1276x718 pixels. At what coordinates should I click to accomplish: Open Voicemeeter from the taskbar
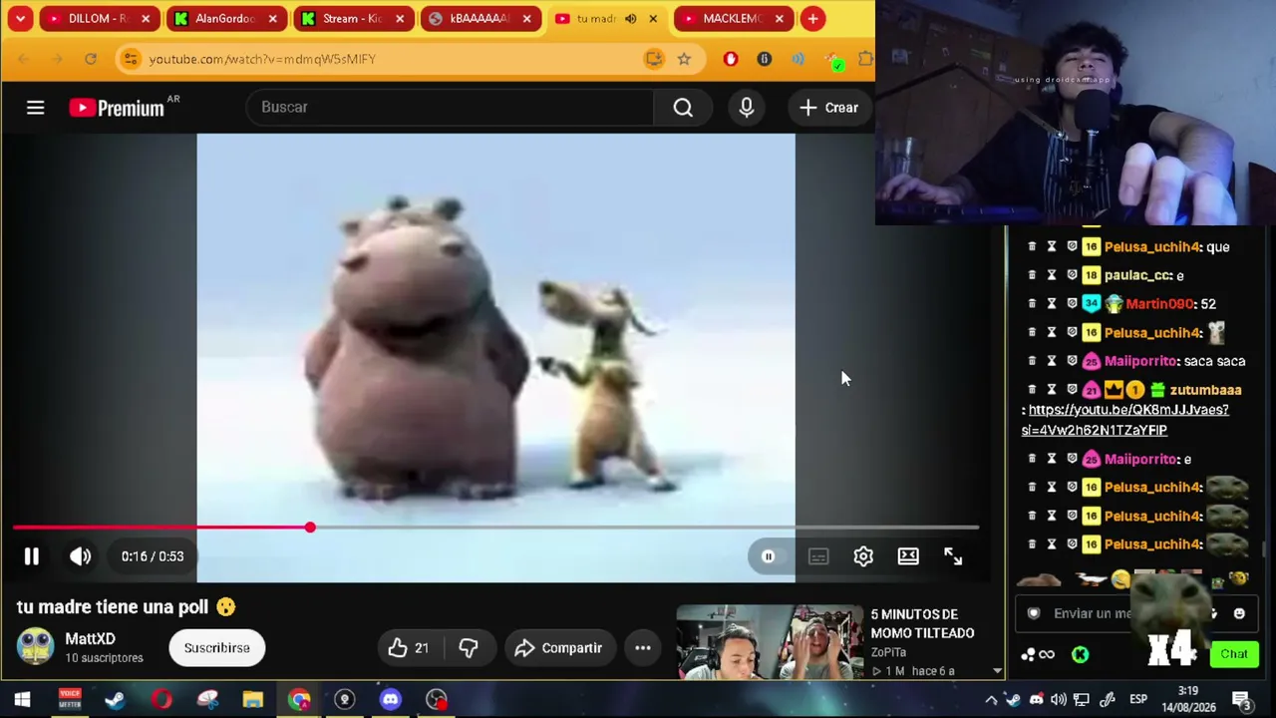click(x=69, y=699)
